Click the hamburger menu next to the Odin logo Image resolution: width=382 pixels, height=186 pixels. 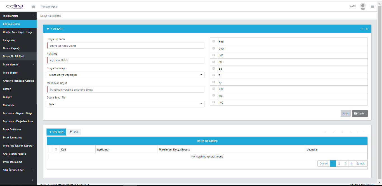[x=33, y=6]
